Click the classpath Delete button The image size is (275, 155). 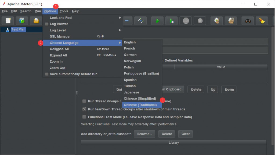[x=167, y=134]
